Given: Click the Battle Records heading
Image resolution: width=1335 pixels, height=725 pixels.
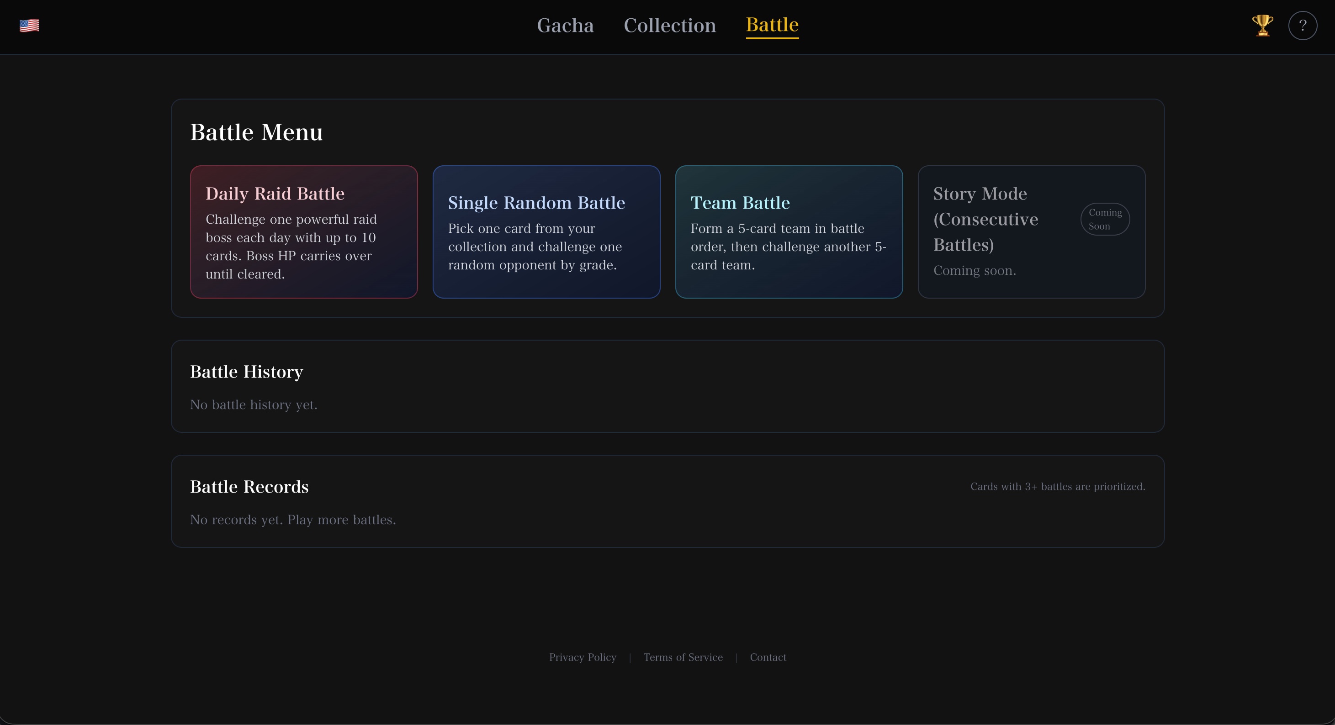Looking at the screenshot, I should click(249, 487).
